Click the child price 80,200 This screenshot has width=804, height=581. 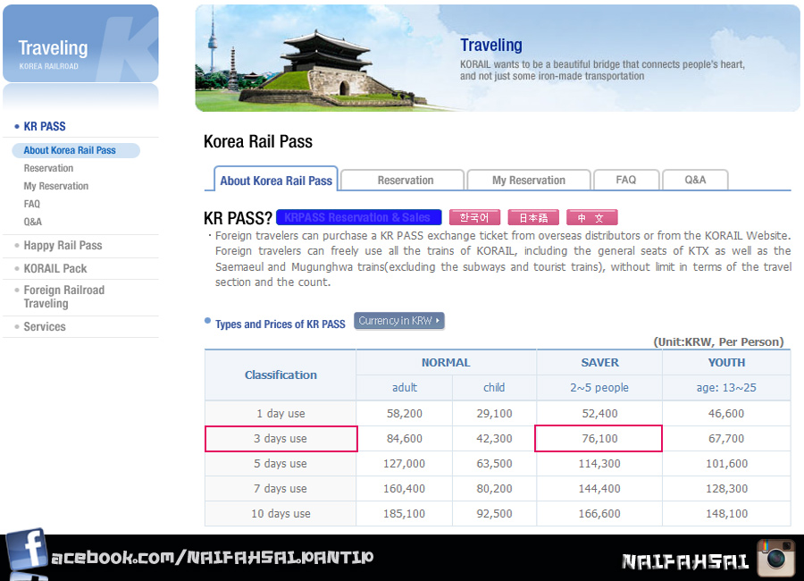pos(494,489)
